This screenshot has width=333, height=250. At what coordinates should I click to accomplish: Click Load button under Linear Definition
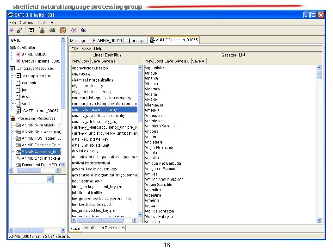pos(86,61)
